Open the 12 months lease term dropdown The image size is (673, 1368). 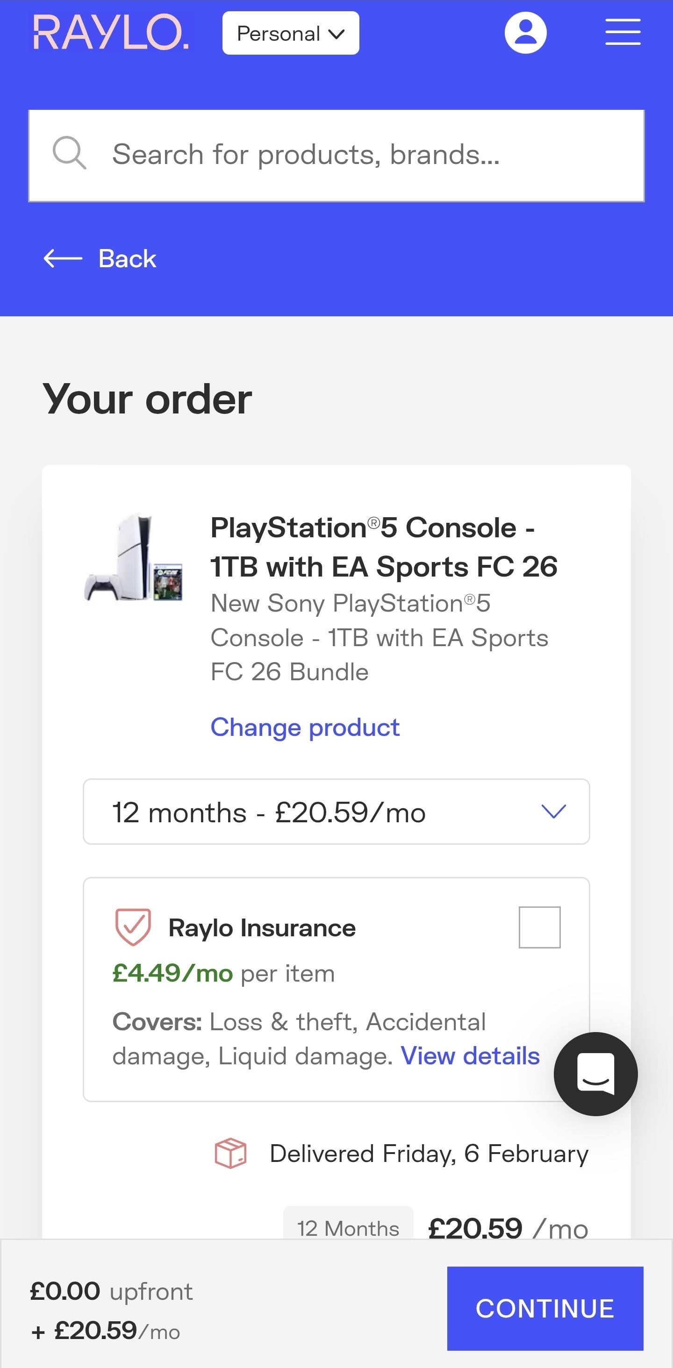pyautogui.click(x=336, y=812)
